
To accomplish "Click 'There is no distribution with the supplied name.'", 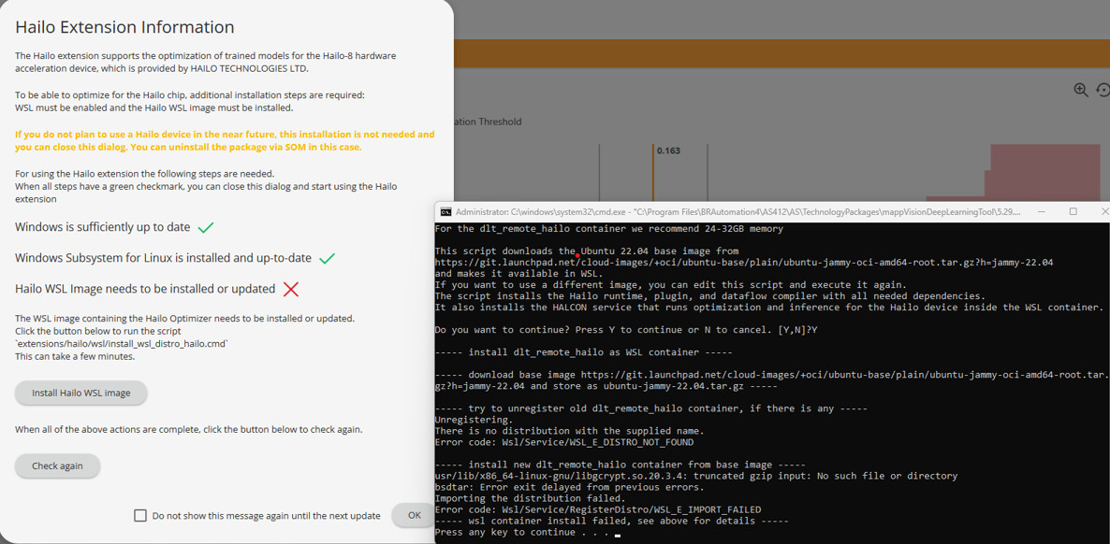I will (570, 431).
